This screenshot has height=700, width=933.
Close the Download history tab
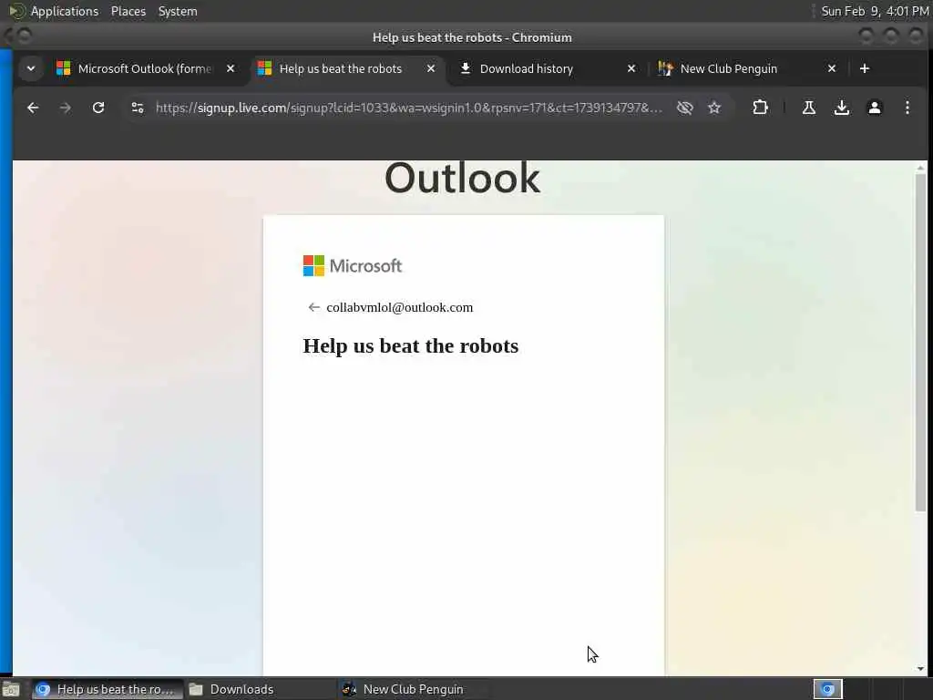coord(631,68)
